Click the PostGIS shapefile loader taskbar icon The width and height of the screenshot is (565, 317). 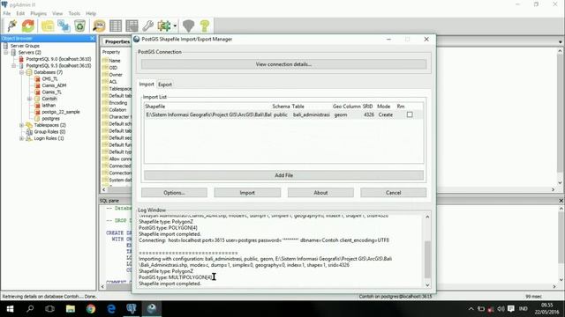(152, 309)
